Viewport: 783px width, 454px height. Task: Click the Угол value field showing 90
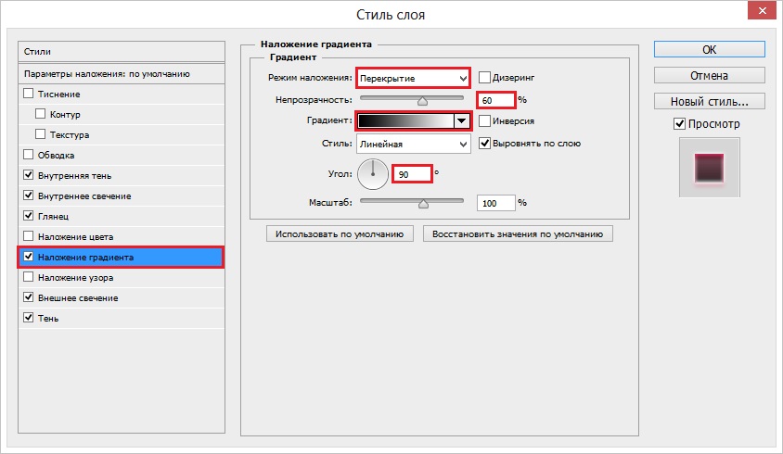tap(412, 174)
